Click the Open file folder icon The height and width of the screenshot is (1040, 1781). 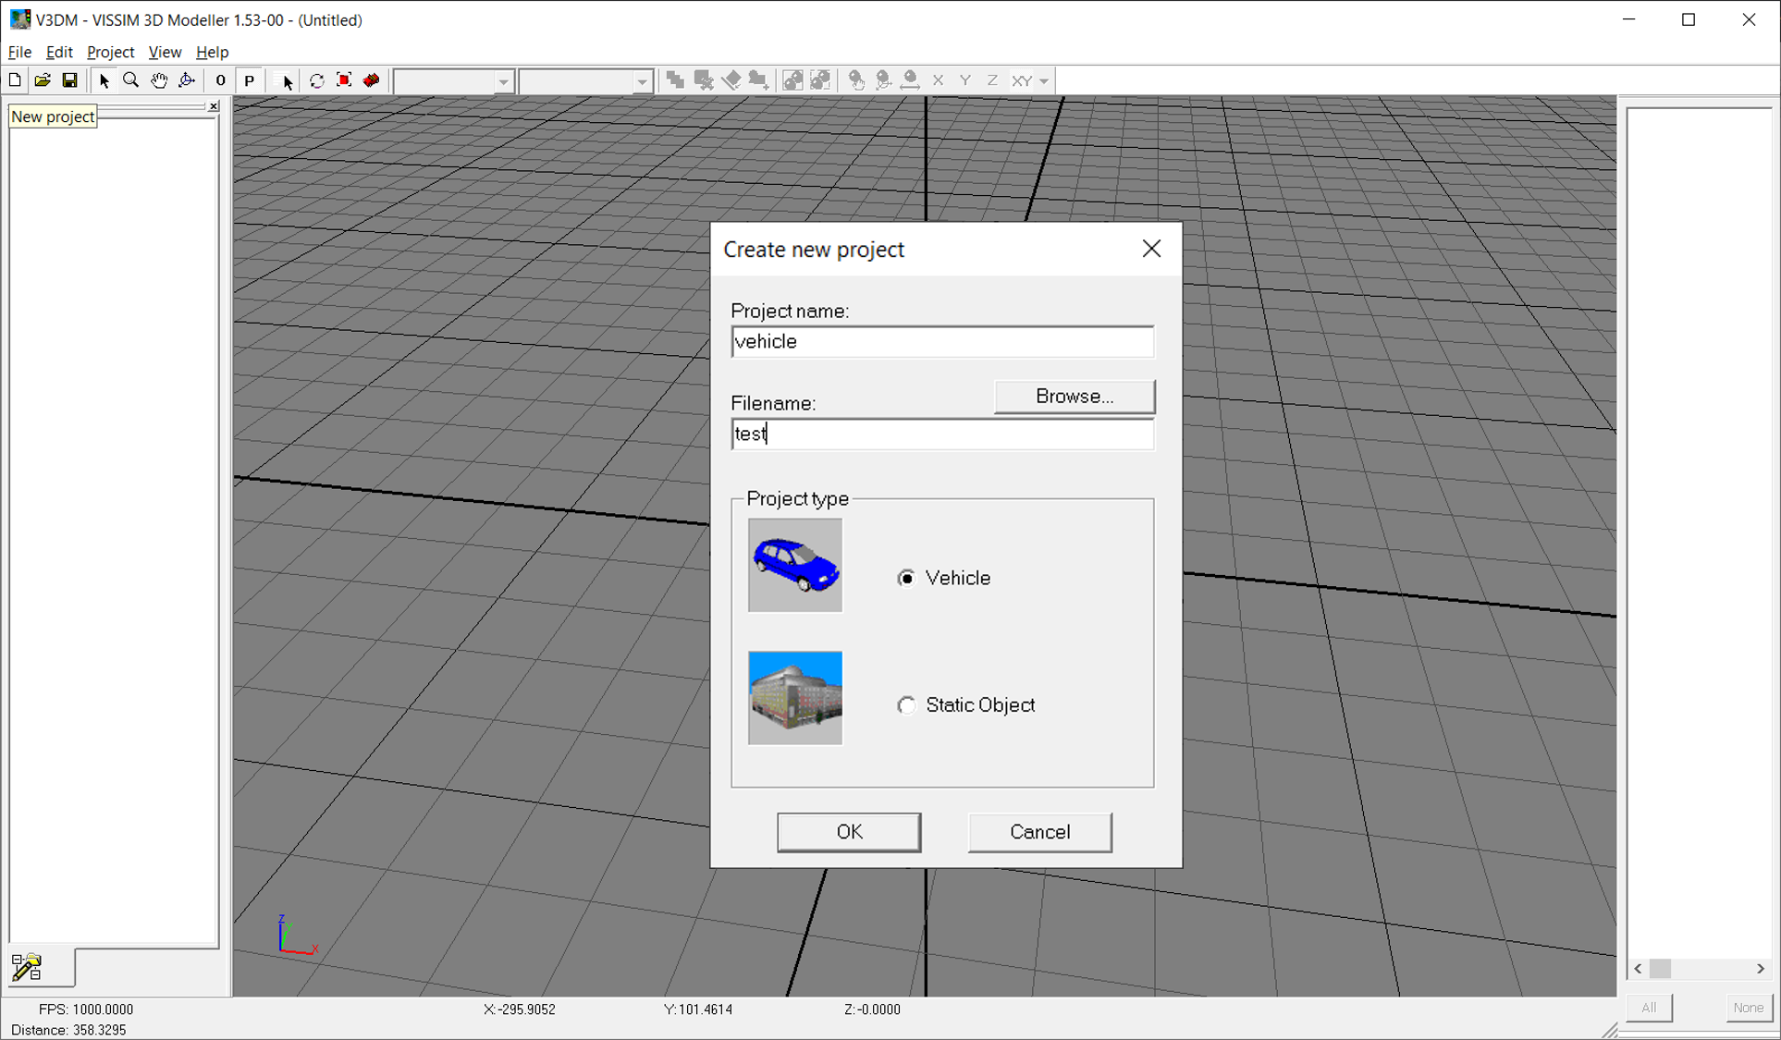tap(43, 80)
